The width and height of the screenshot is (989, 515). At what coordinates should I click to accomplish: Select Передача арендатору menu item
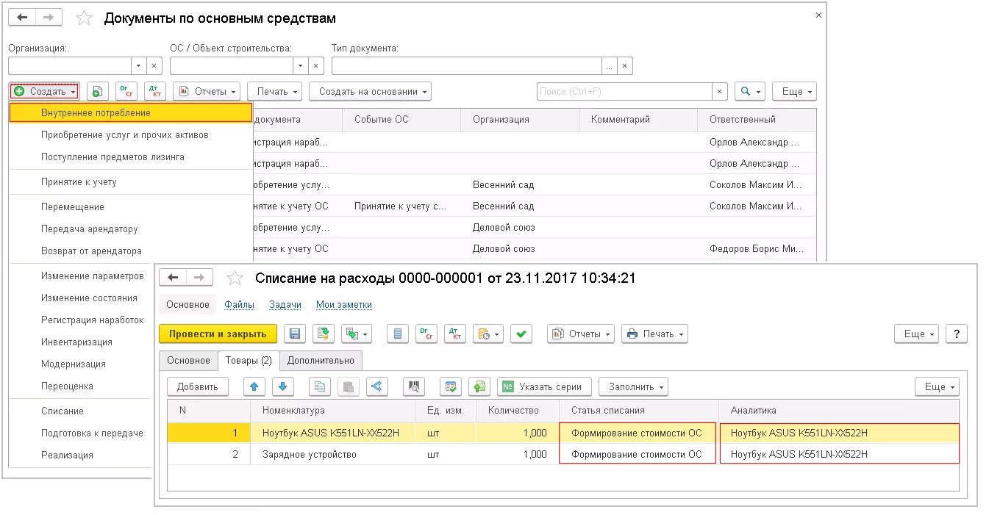[130, 229]
